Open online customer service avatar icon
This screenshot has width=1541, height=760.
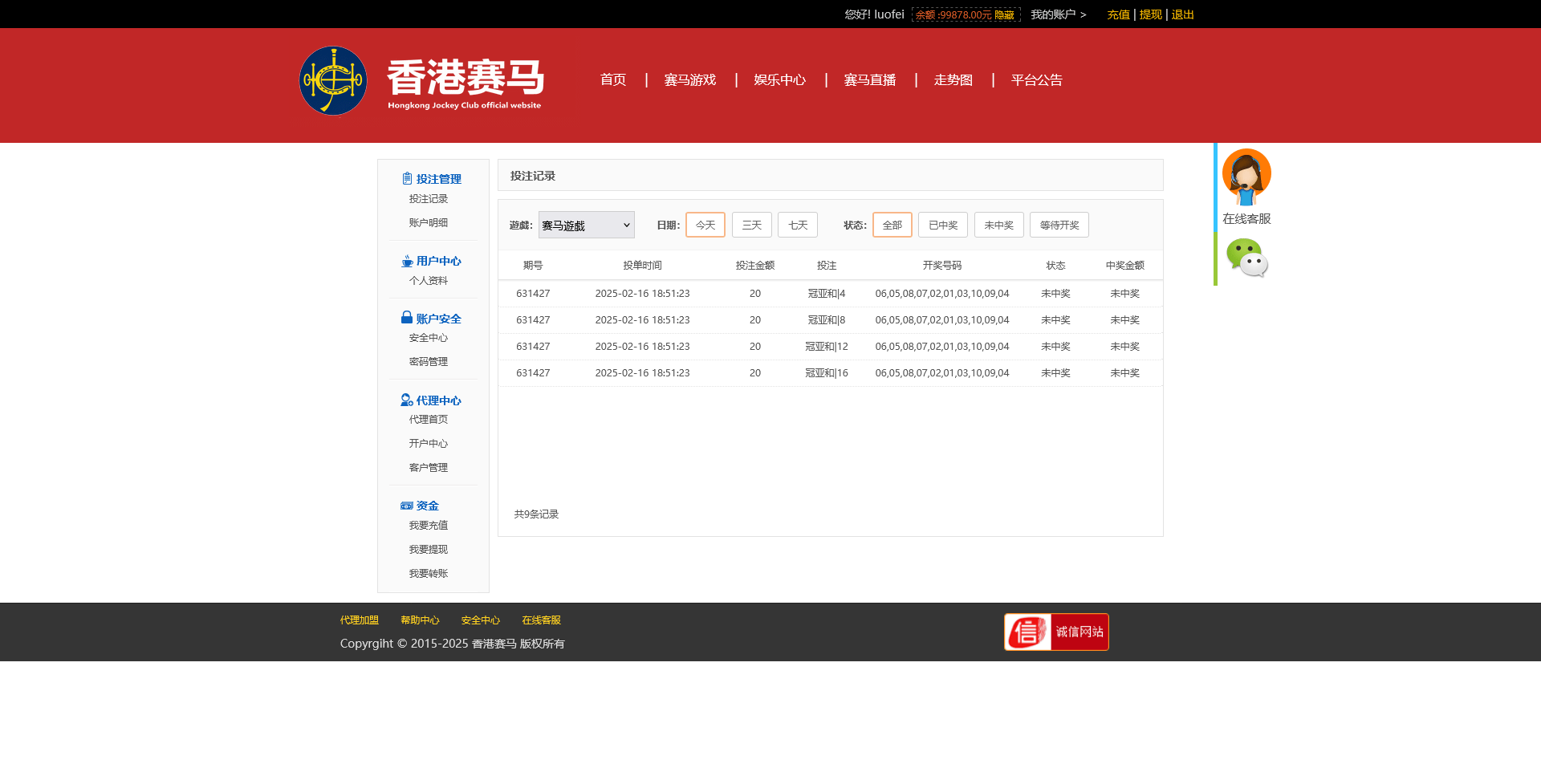(1246, 177)
